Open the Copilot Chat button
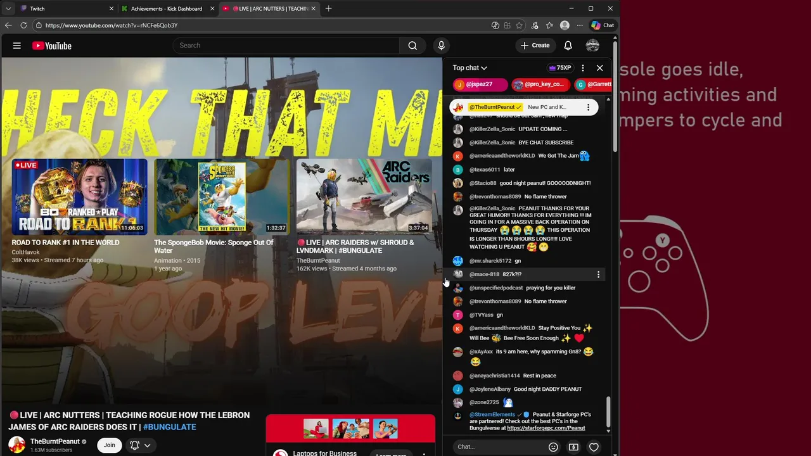Screen dimensions: 811x456 click(x=603, y=25)
